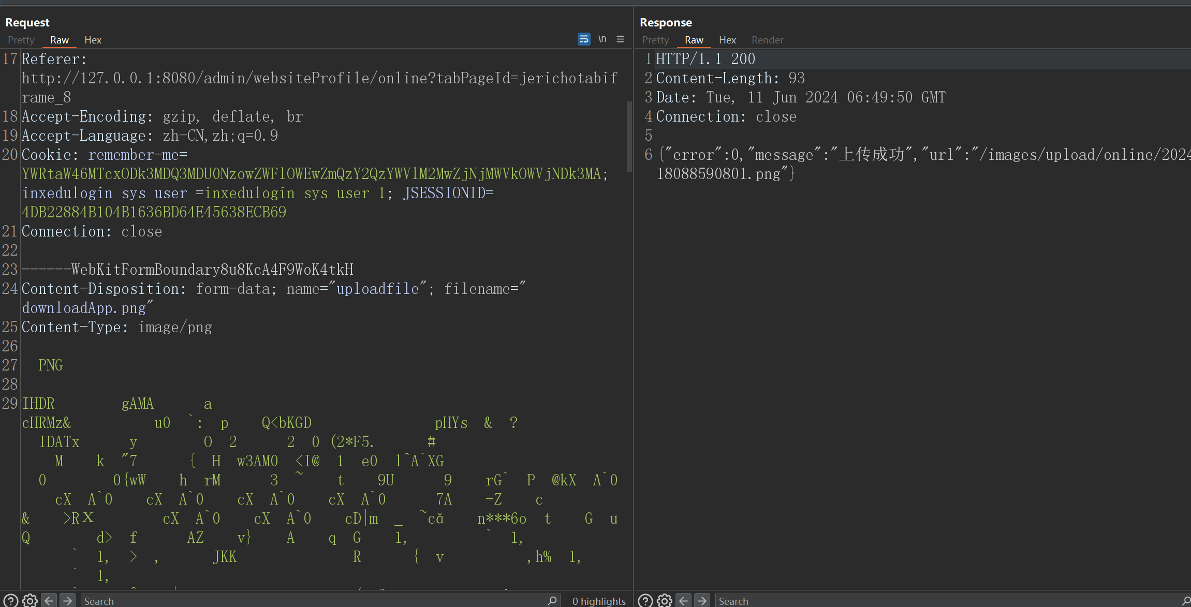The width and height of the screenshot is (1191, 607).
Task: Open the Render tab in Response panel
Action: point(768,40)
